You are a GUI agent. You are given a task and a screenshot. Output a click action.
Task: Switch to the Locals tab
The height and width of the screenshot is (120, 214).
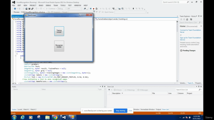[20, 109]
